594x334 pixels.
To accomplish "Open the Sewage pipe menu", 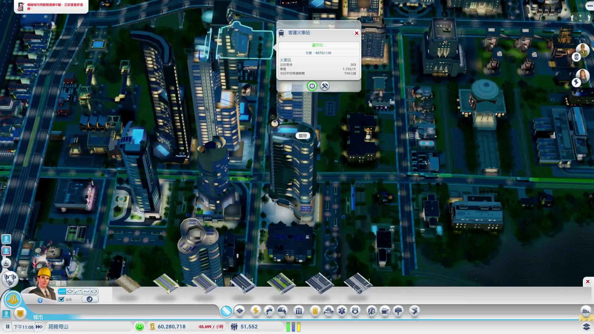I will tap(282, 311).
